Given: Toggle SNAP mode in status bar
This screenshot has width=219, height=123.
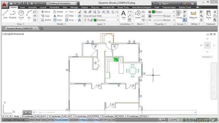Looking at the screenshot, I should tap(38, 120).
